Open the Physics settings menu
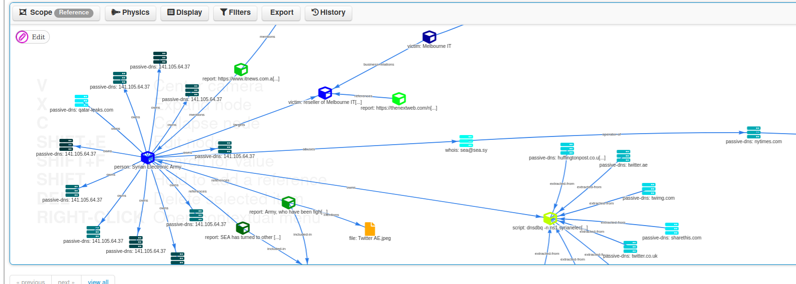Screen dimensions: 796x284 (x=130, y=13)
